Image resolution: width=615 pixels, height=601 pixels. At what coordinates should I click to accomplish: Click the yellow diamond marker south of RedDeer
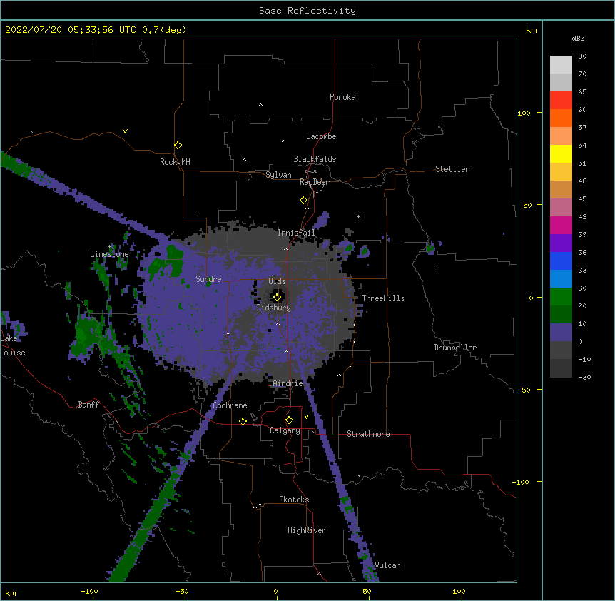point(304,201)
